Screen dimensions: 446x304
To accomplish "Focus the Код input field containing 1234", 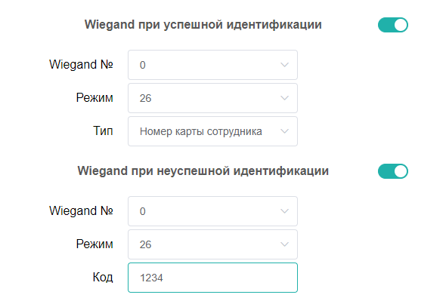I will (x=212, y=278).
